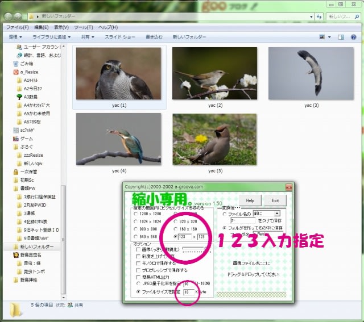Click the blue help icon in Explorer
364x322 pixels.
tap(353, 37)
